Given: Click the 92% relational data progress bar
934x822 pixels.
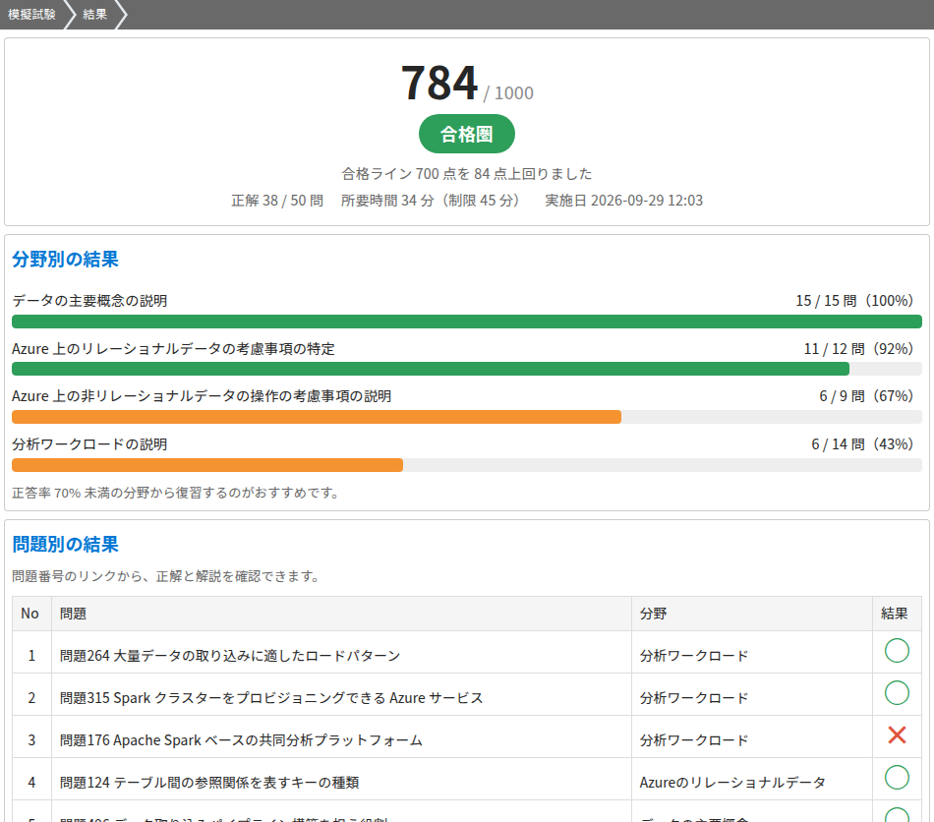Looking at the screenshot, I should [x=466, y=370].
